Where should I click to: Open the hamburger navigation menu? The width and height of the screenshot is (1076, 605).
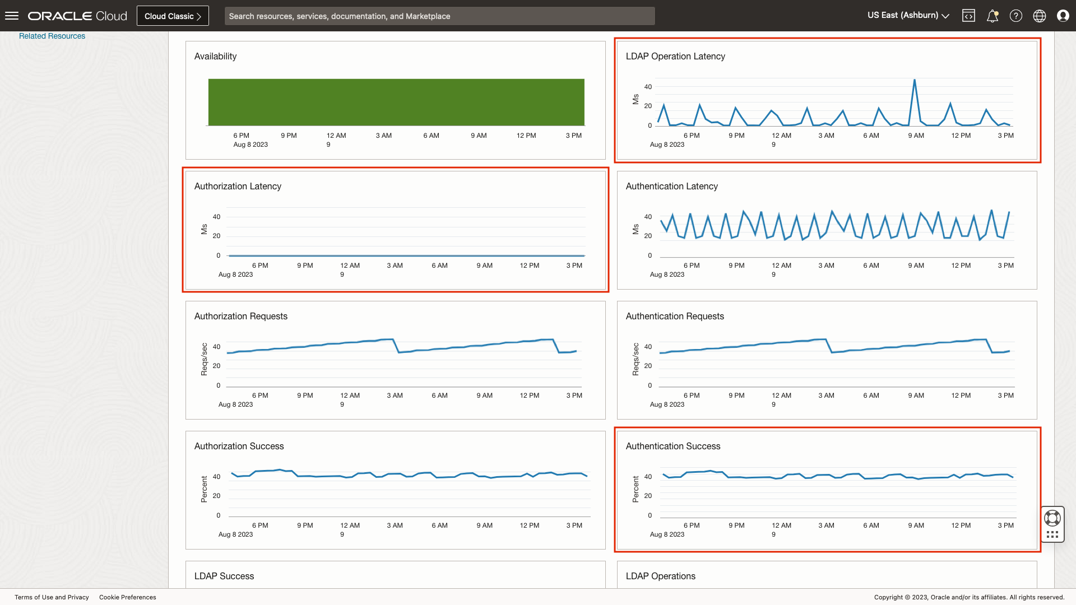point(12,16)
